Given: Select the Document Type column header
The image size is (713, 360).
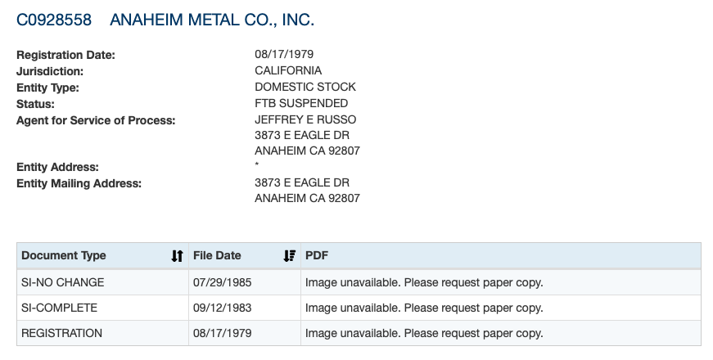Looking at the screenshot, I should point(64,256).
